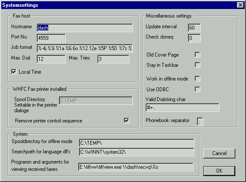This screenshot has width=246, height=182.
Task: Click the OK button
Action: [219, 171]
